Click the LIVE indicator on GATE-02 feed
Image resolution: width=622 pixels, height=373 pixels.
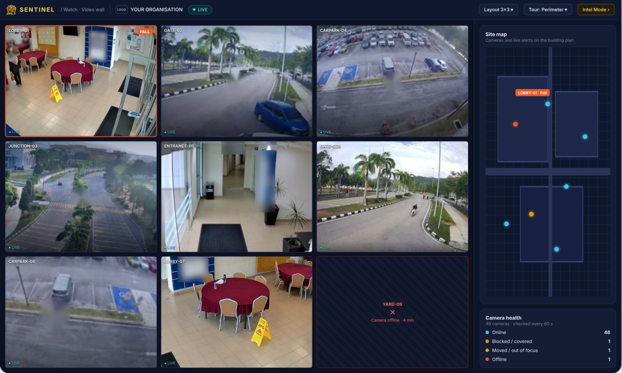(170, 132)
